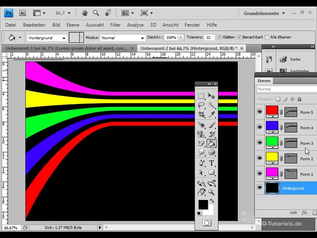Select the Brush tool
Viewport: 317px width, 238px height.
(212, 125)
